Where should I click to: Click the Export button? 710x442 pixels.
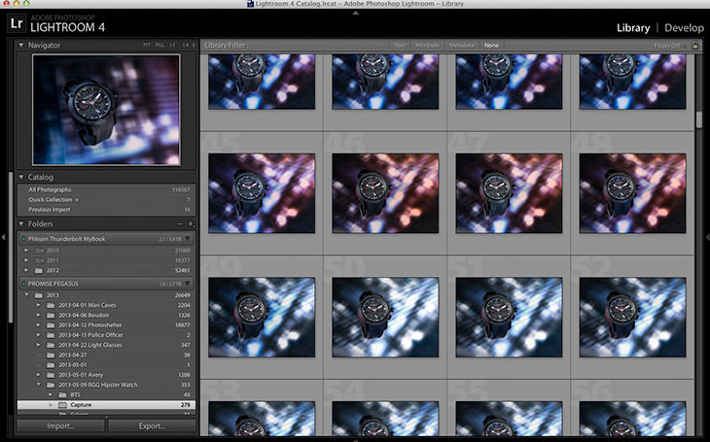pyautogui.click(x=152, y=426)
